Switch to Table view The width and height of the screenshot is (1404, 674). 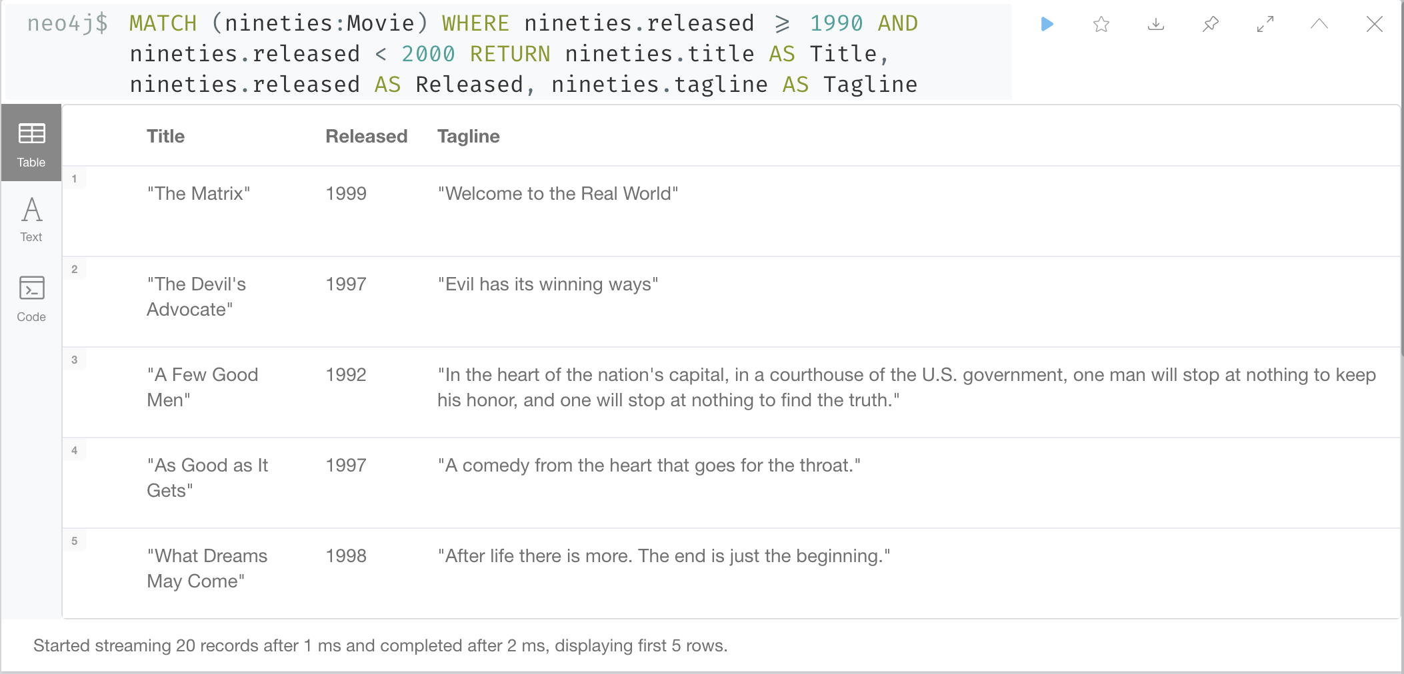31,143
